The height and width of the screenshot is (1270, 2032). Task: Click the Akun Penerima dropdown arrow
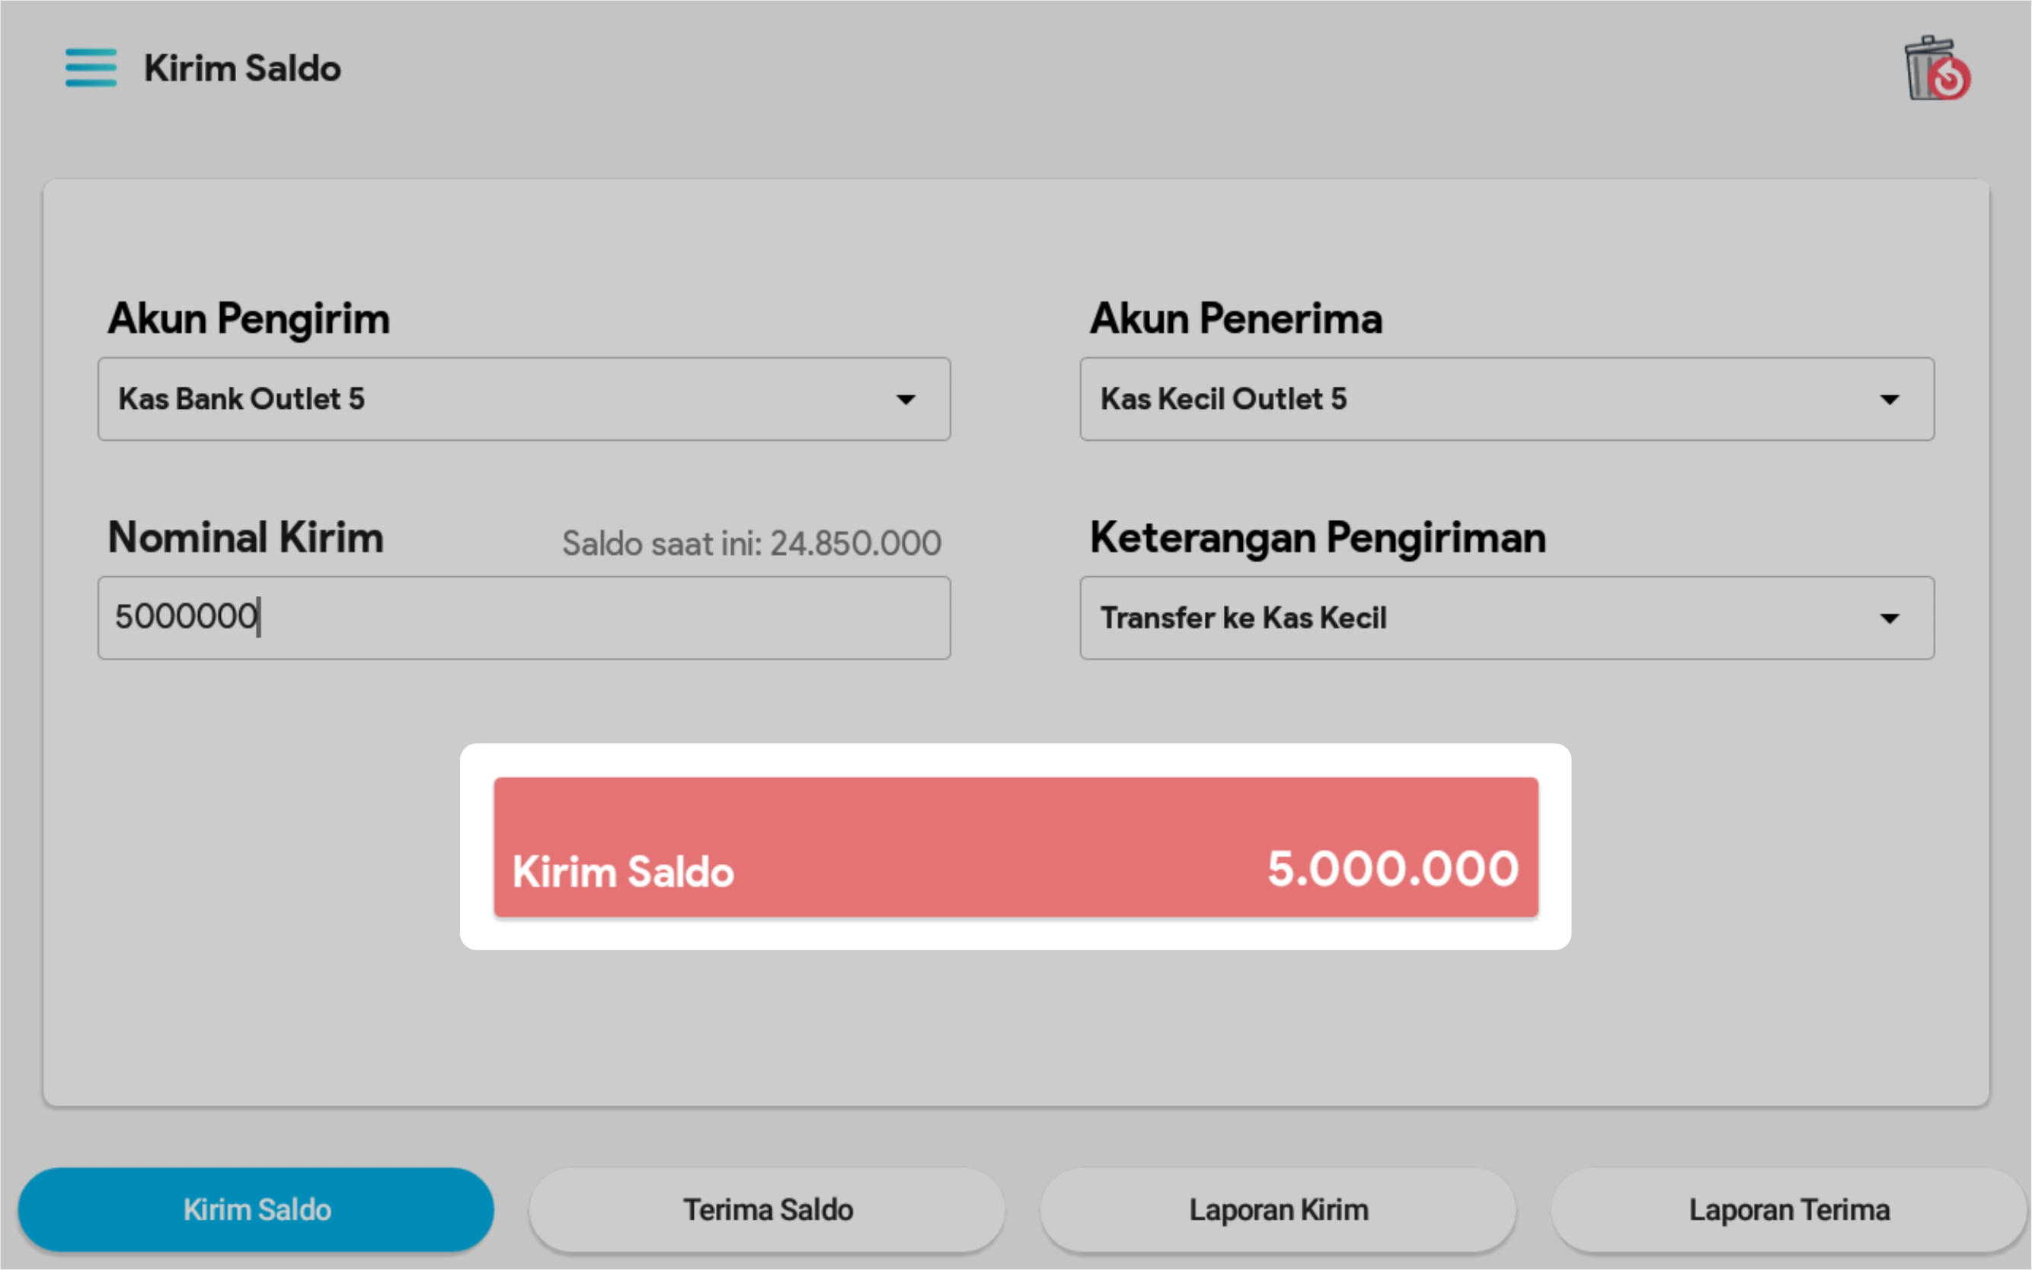[1890, 399]
